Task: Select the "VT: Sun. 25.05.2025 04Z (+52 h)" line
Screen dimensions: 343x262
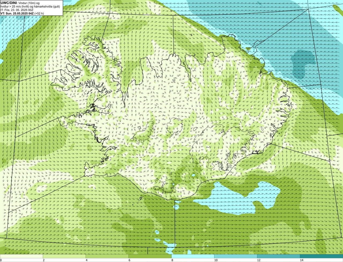Action: coord(22,13)
